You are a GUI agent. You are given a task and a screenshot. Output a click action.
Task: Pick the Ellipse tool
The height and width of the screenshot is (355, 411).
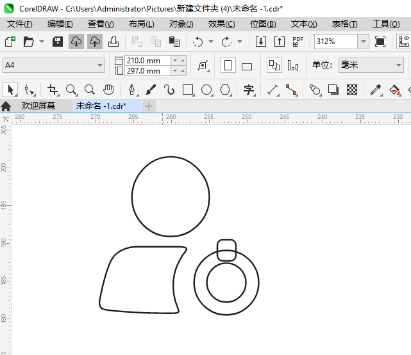(x=206, y=90)
